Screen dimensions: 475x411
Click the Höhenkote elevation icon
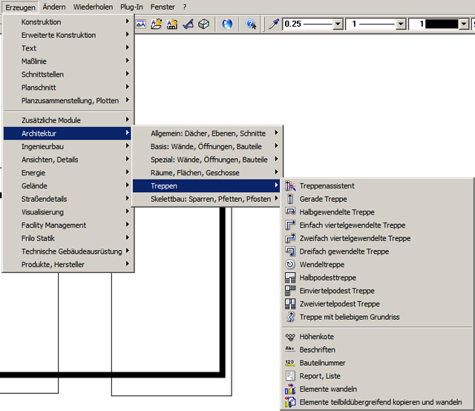tap(290, 337)
